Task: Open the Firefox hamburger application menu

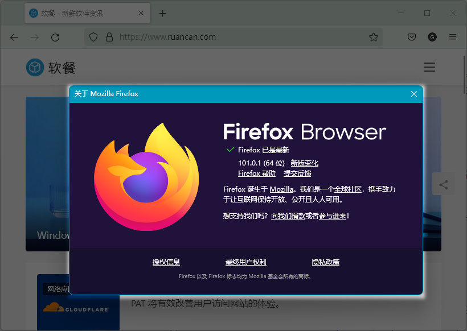Action: click(452, 37)
